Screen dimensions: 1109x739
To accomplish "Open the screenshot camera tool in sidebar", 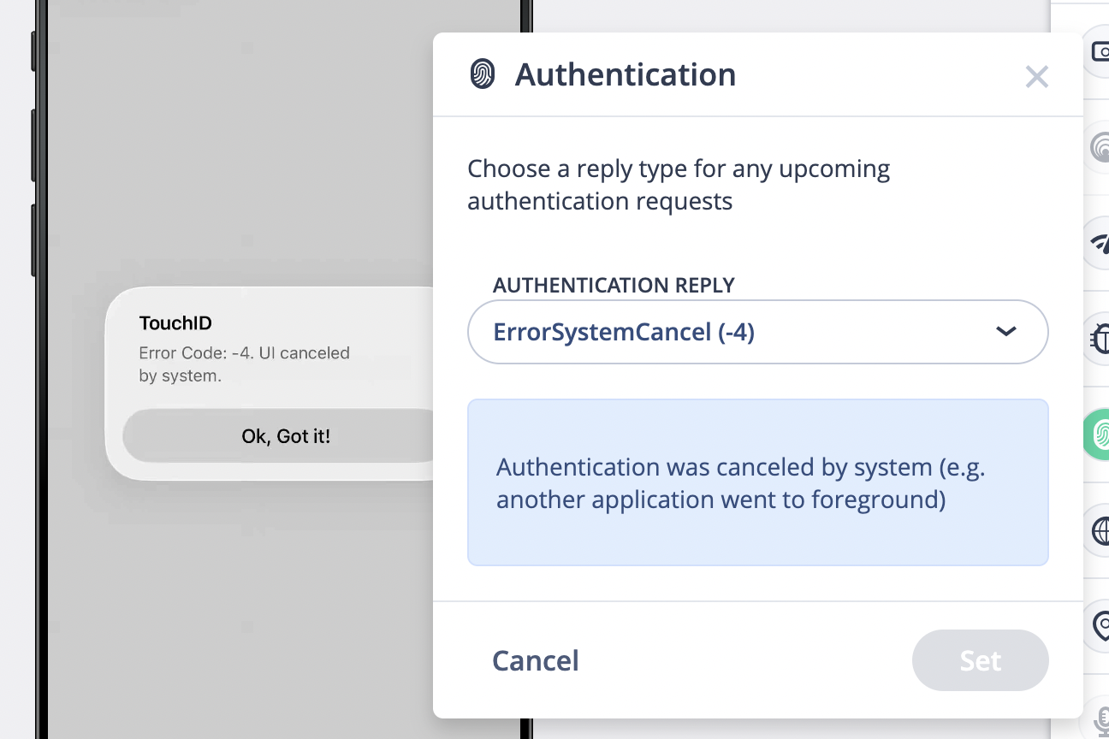I will click(1098, 53).
